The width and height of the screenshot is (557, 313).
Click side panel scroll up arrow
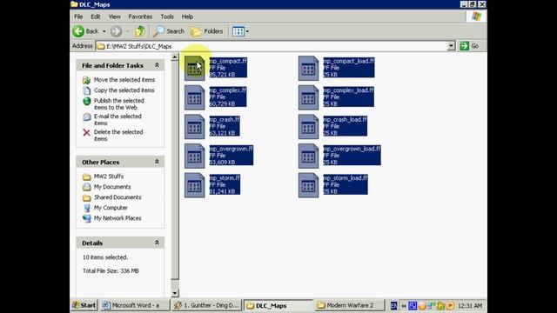coord(175,57)
